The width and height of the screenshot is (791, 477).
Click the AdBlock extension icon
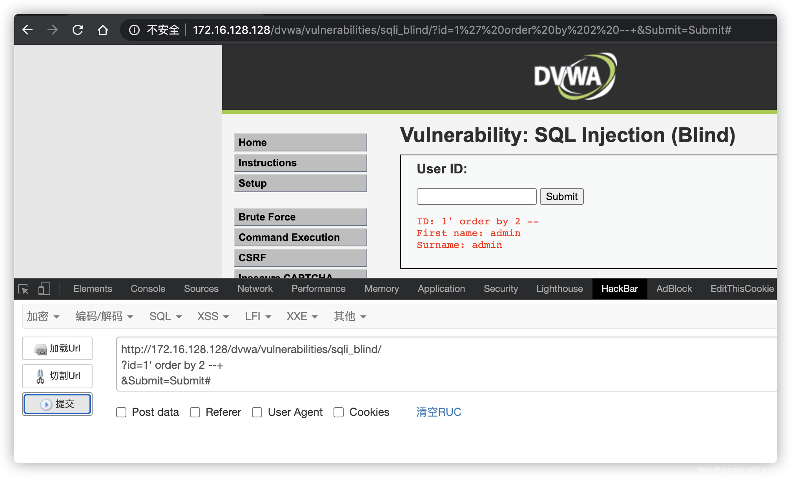pos(674,289)
